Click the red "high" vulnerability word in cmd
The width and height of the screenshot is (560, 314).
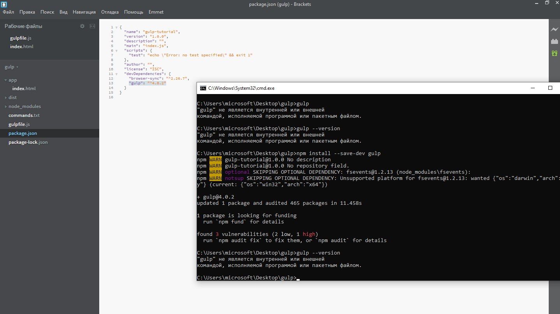click(309, 234)
